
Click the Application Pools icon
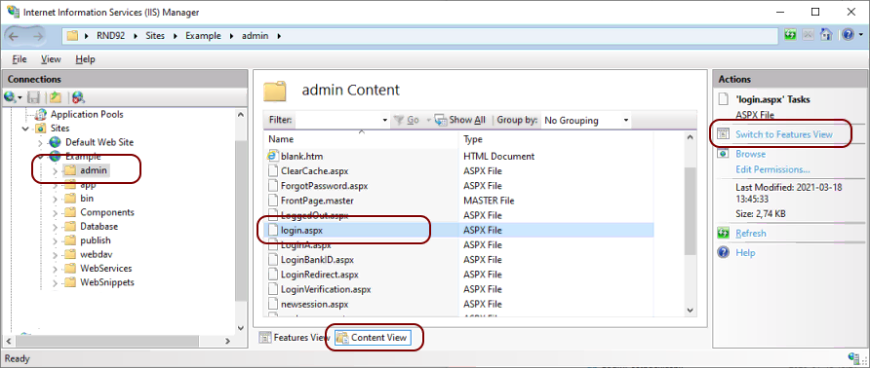tap(41, 115)
